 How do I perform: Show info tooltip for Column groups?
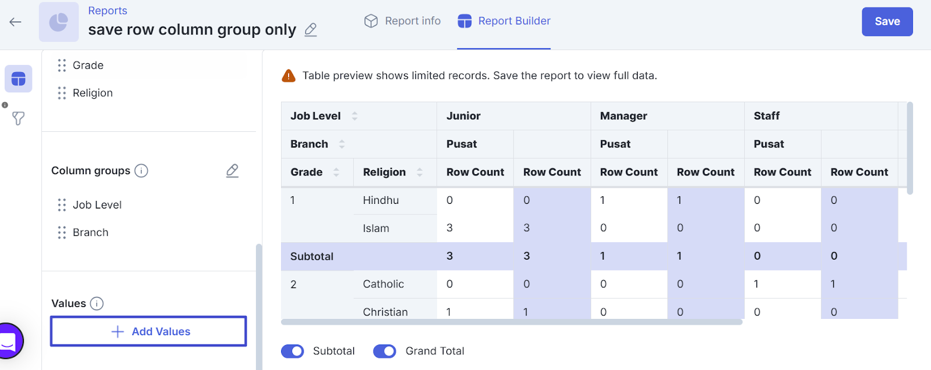141,171
